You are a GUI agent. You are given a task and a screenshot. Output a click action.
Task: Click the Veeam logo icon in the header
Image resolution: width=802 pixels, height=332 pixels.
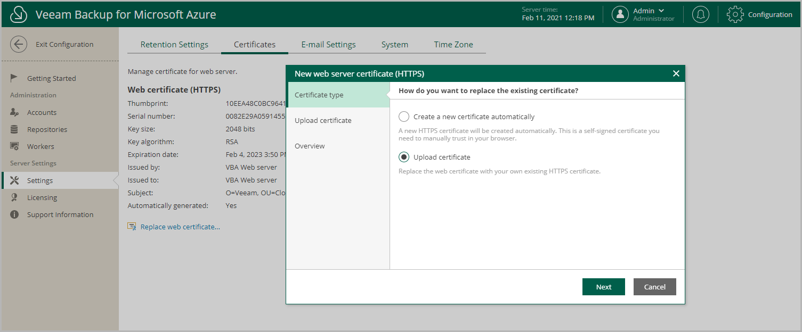tap(19, 15)
